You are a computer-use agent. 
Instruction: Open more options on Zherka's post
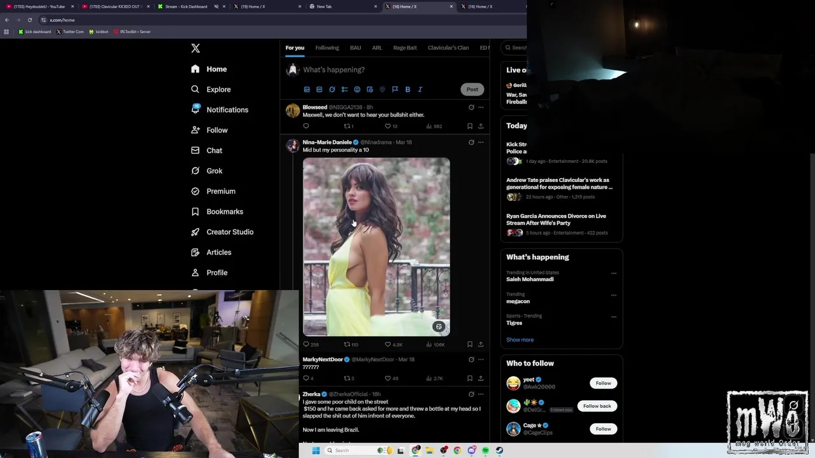481,394
